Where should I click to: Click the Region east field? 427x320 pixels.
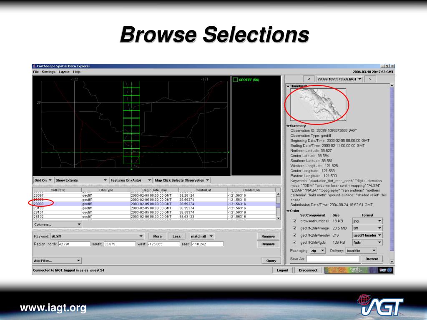click(x=207, y=244)
